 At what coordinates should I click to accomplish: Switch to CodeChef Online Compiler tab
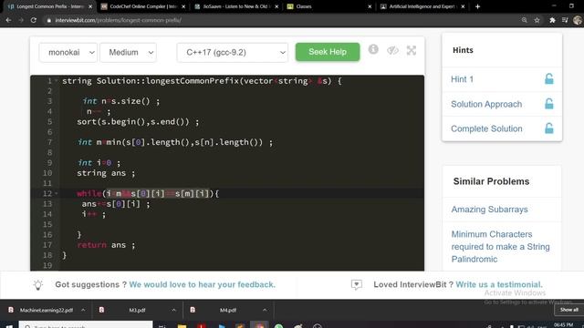(142, 6)
